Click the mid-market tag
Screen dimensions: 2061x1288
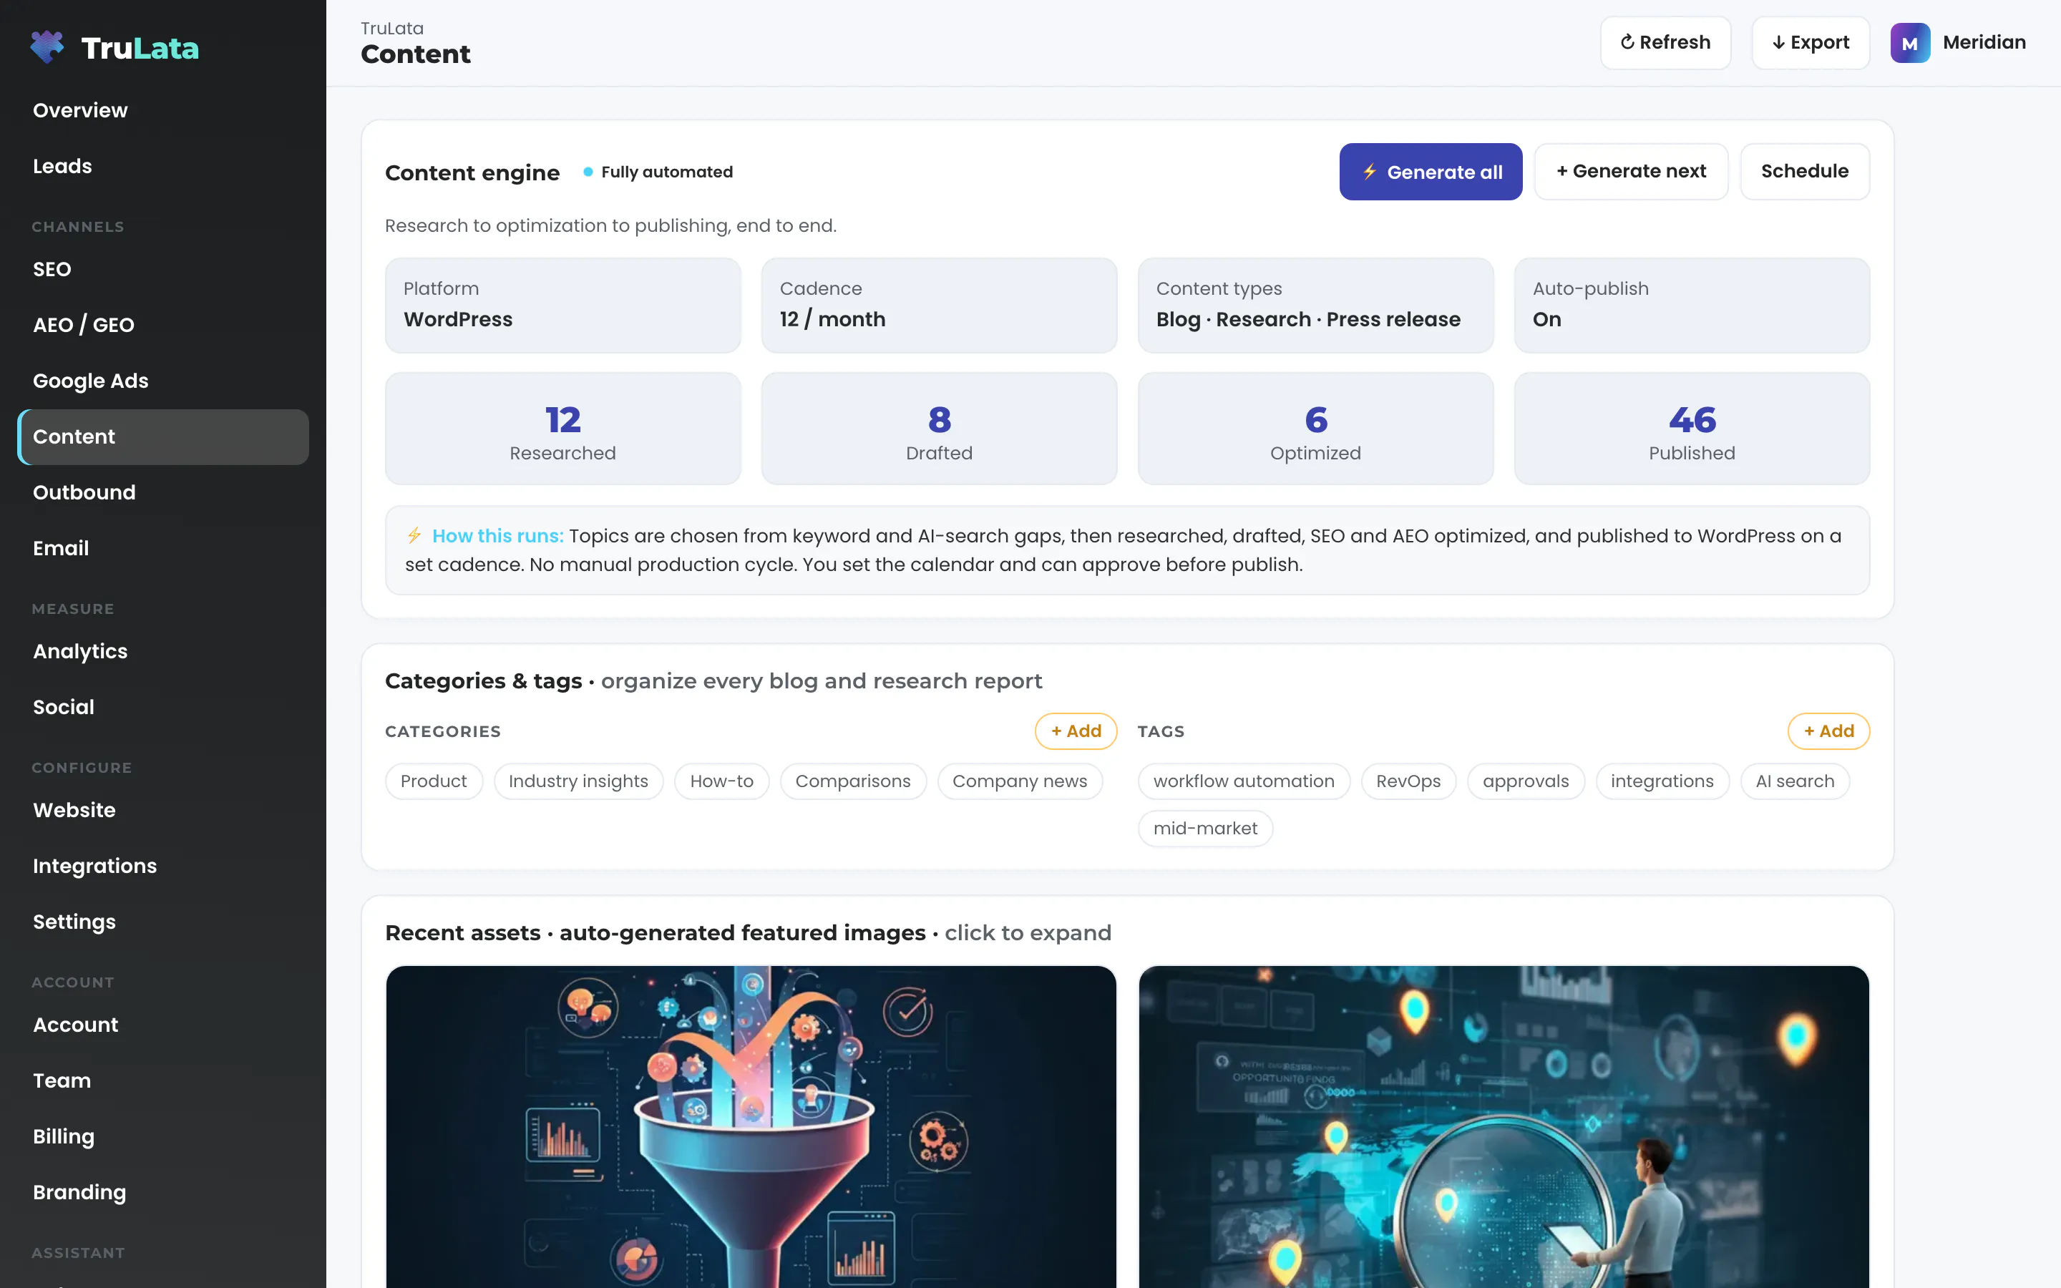coord(1205,828)
